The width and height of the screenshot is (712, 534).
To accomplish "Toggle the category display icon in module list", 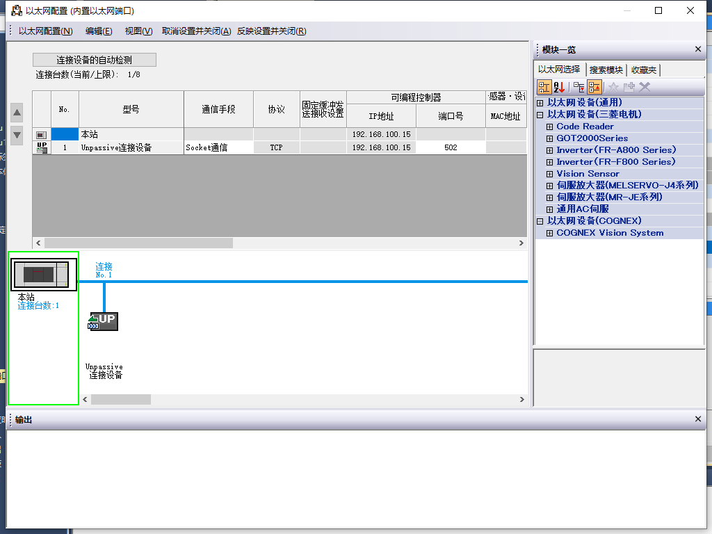I will point(544,87).
